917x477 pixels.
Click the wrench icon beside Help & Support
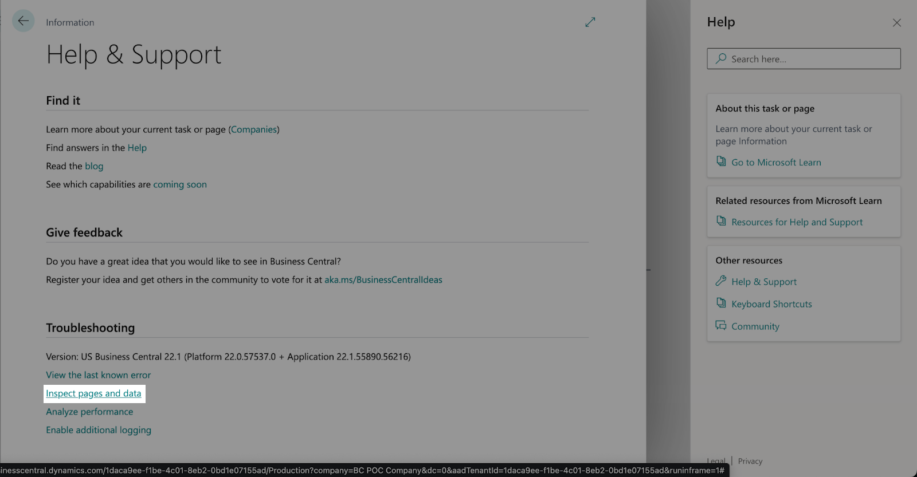[721, 281]
